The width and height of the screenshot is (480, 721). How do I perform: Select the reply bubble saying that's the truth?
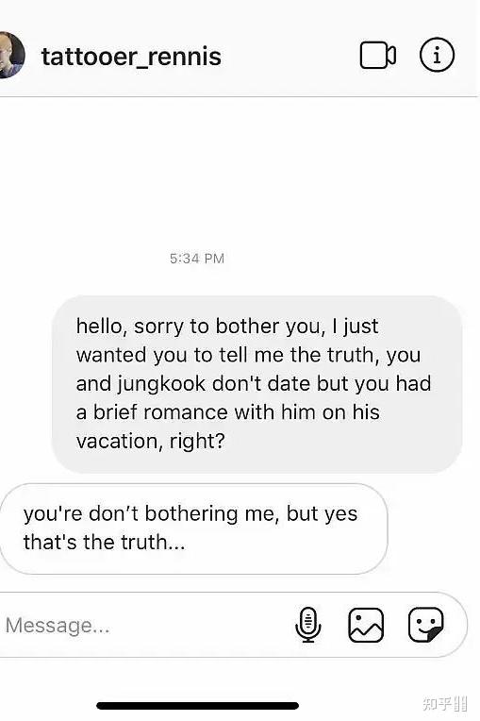[x=193, y=528]
